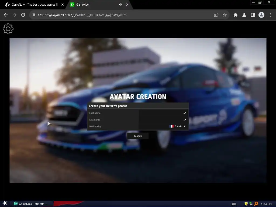
Task: Share this page icon
Action: pos(216,15)
